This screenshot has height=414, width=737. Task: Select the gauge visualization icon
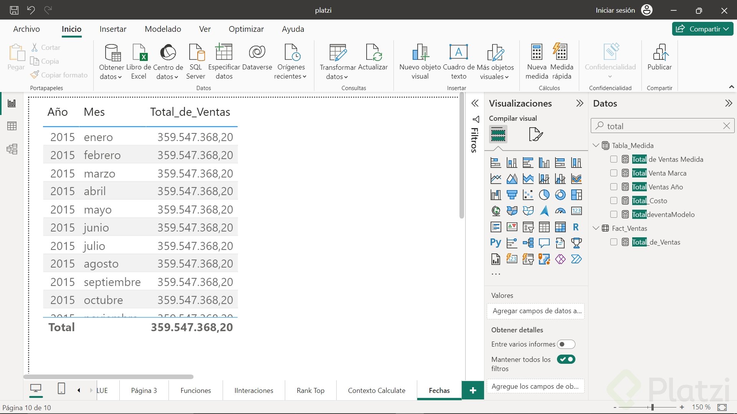pyautogui.click(x=560, y=211)
